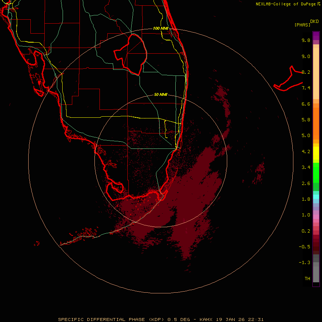Click the gray TH segment of color bar
Viewport: 322px width, 322px height.
[316, 274]
